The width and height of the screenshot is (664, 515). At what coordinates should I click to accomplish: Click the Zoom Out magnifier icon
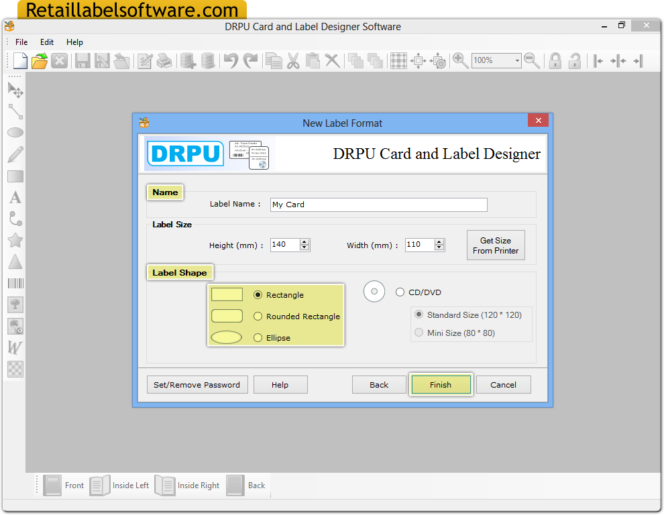pyautogui.click(x=532, y=60)
